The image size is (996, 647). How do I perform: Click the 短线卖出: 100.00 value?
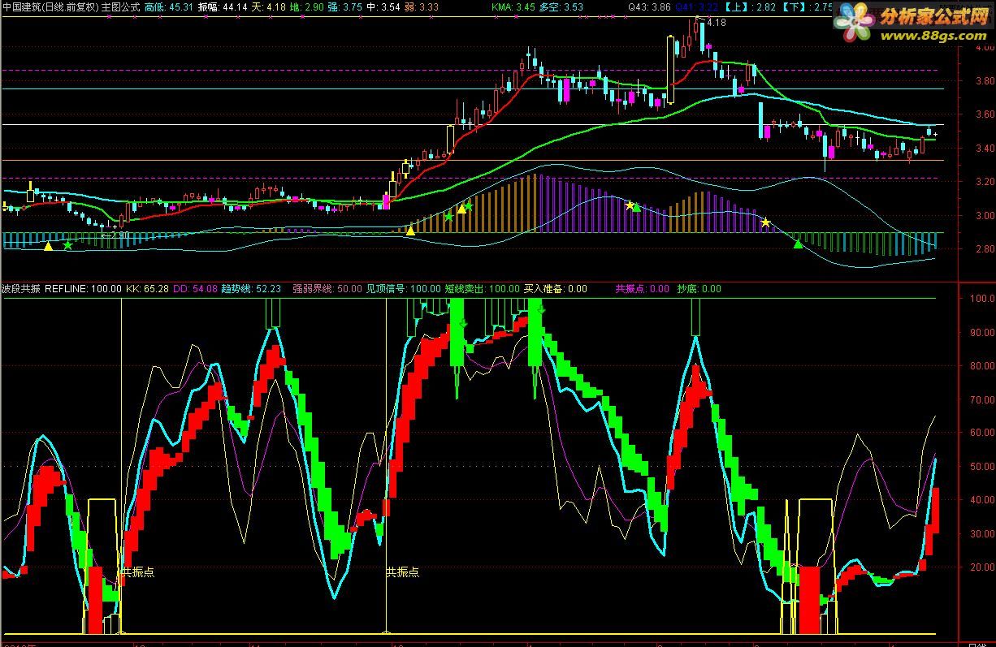(483, 288)
